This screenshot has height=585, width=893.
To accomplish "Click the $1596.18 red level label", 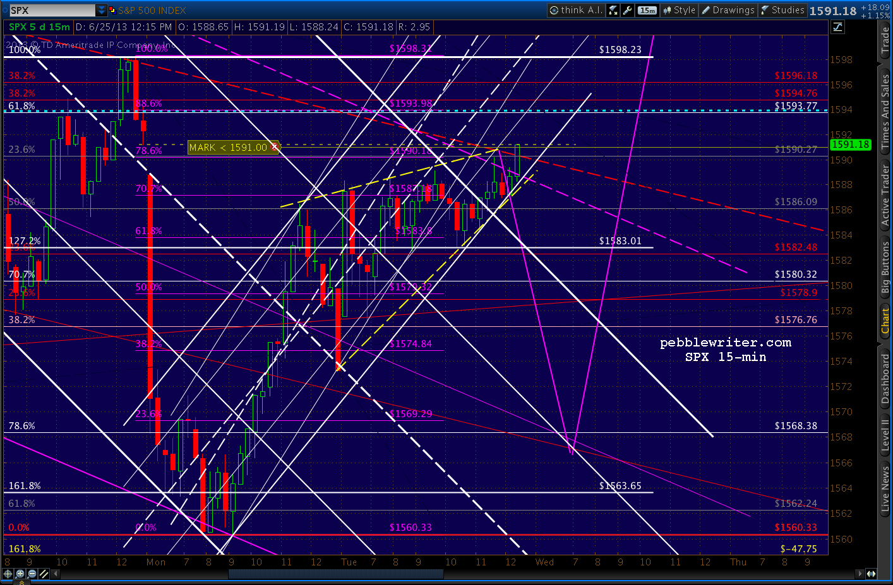I will coord(796,76).
